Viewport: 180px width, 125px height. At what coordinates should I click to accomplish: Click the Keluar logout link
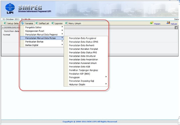[174, 24]
